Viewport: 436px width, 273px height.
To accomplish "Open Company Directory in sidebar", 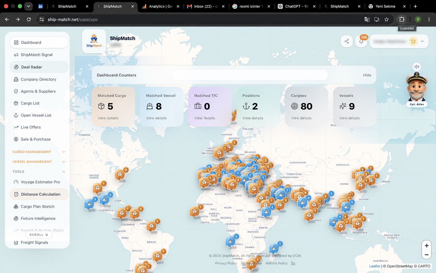I will [39, 79].
